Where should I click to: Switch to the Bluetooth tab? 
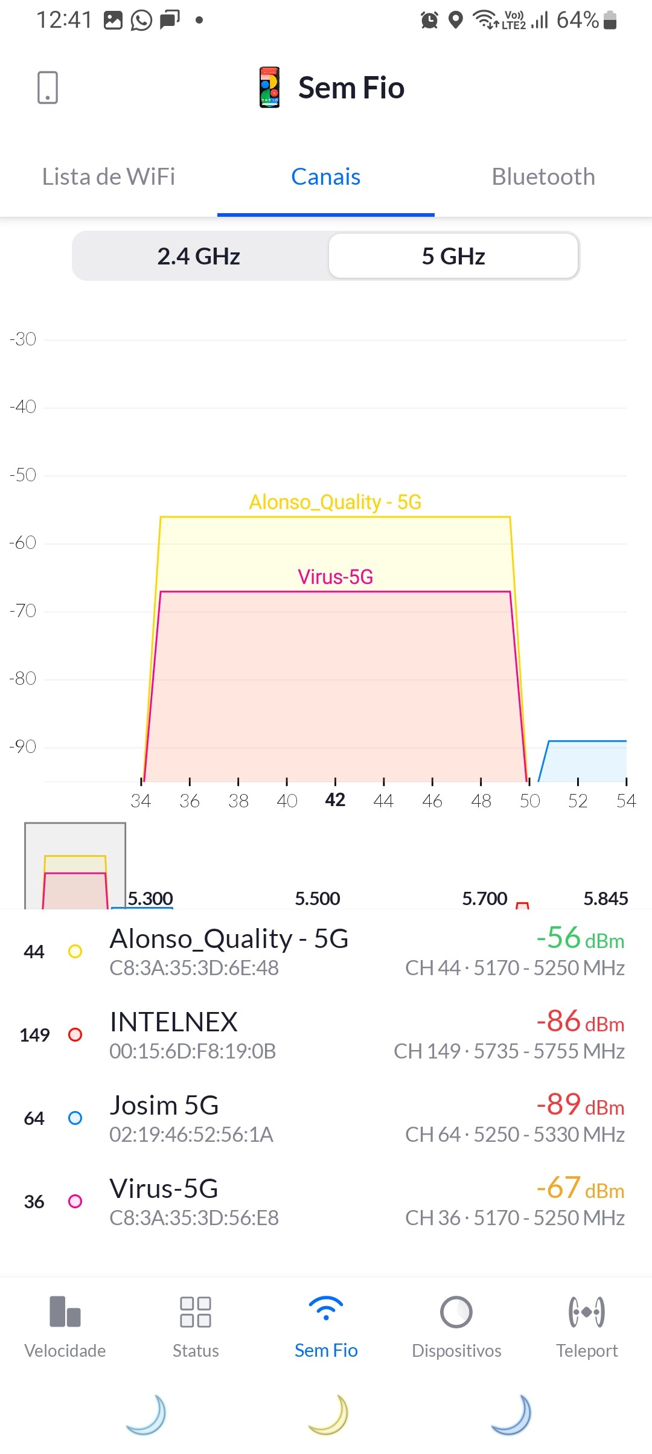pos(543,177)
